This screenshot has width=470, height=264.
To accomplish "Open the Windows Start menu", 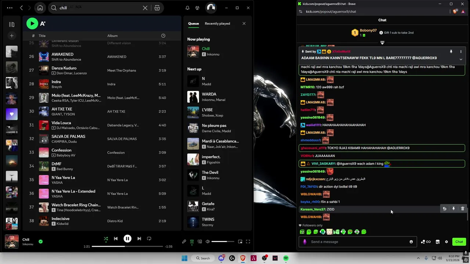I will point(184,258).
